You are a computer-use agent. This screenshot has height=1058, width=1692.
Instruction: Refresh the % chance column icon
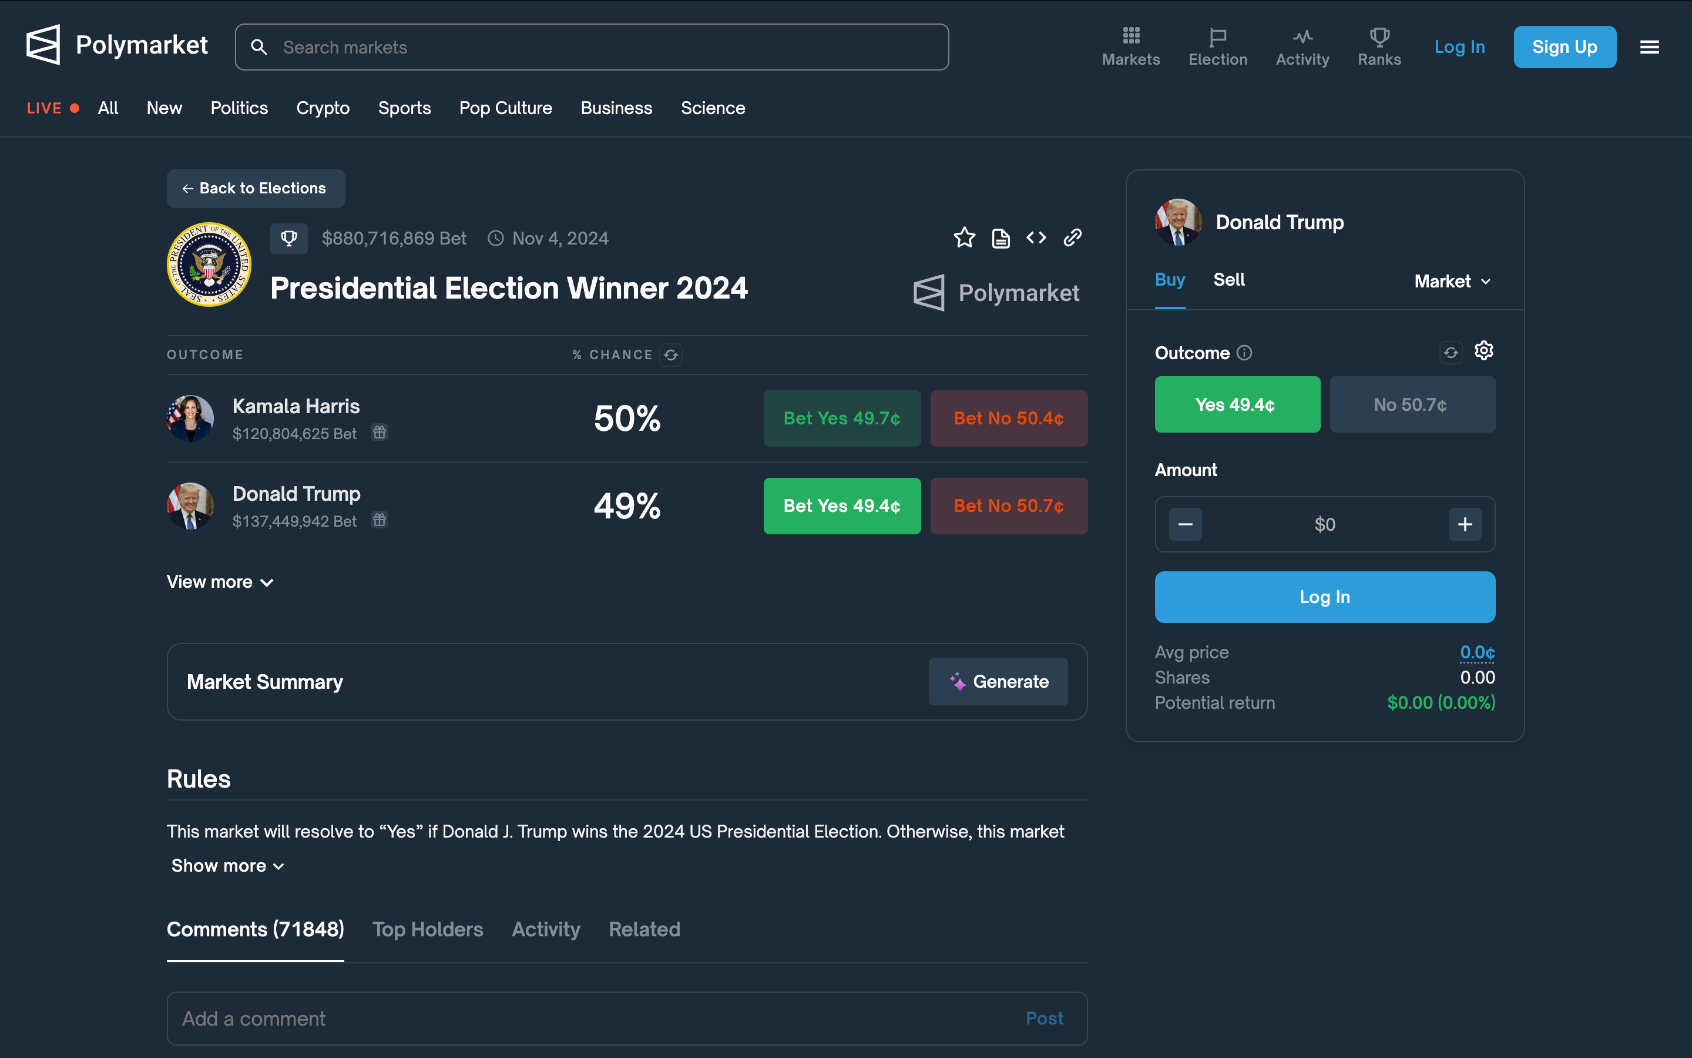671,355
